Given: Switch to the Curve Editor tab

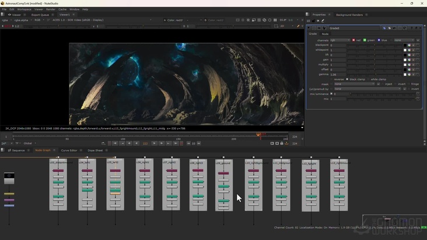Looking at the screenshot, I should coord(69,150).
